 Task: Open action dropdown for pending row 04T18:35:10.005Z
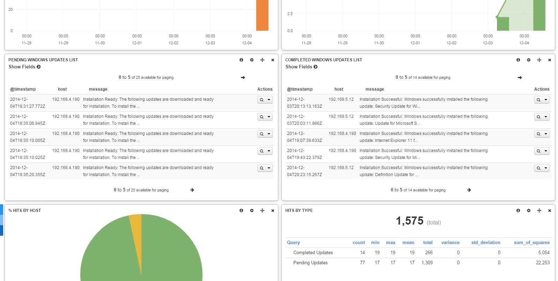(269, 134)
